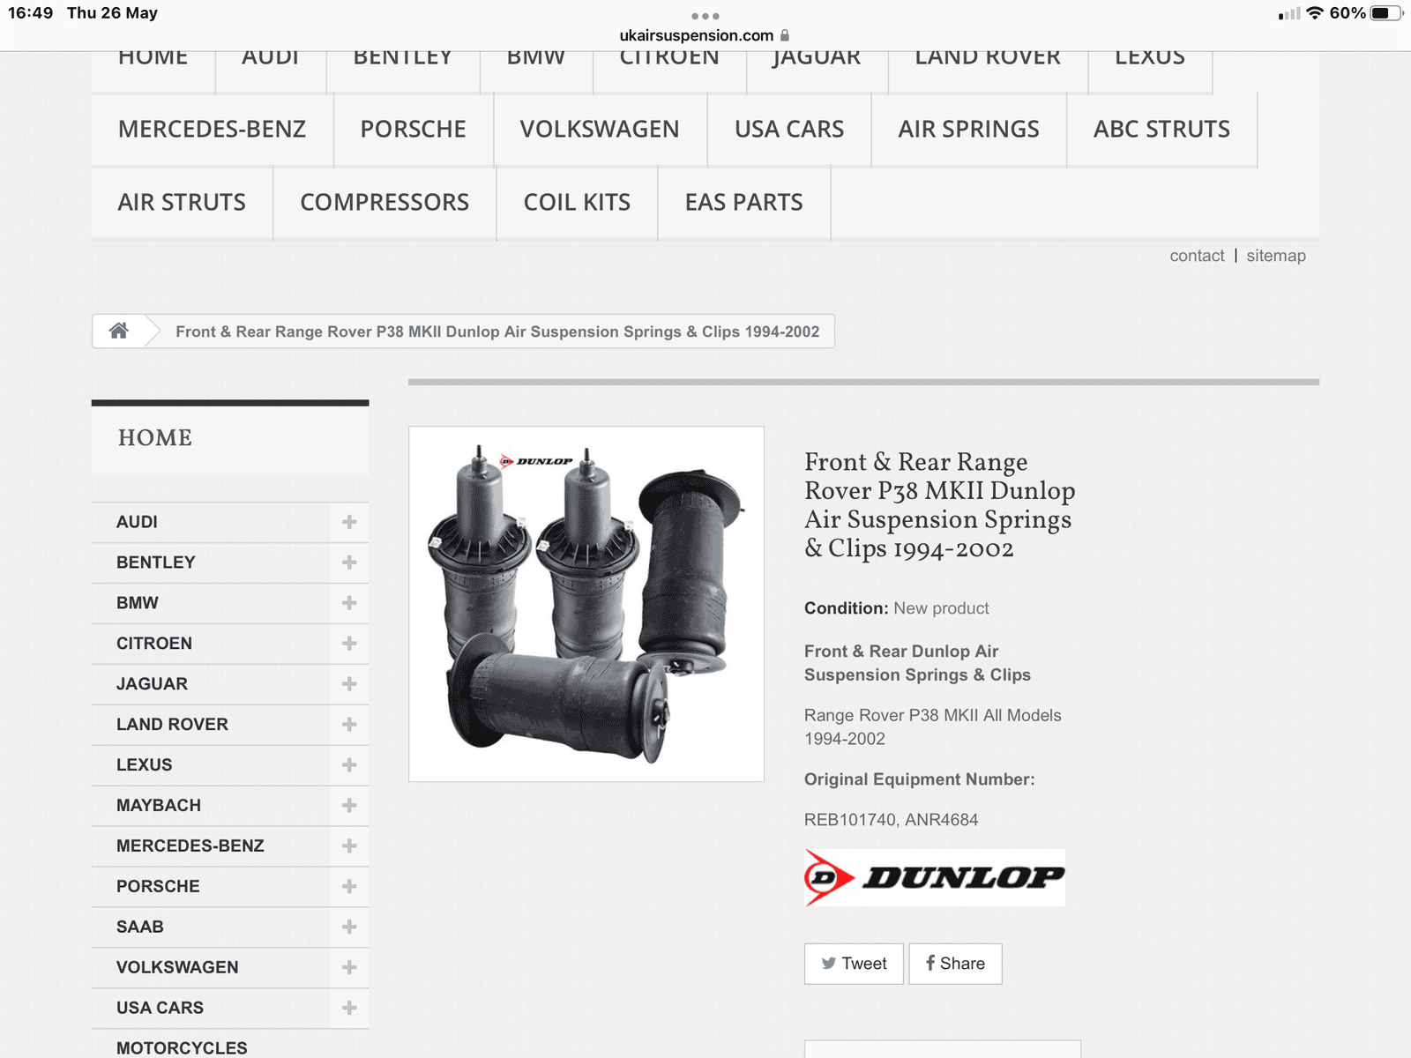Click the Facebook Share button

(x=955, y=964)
